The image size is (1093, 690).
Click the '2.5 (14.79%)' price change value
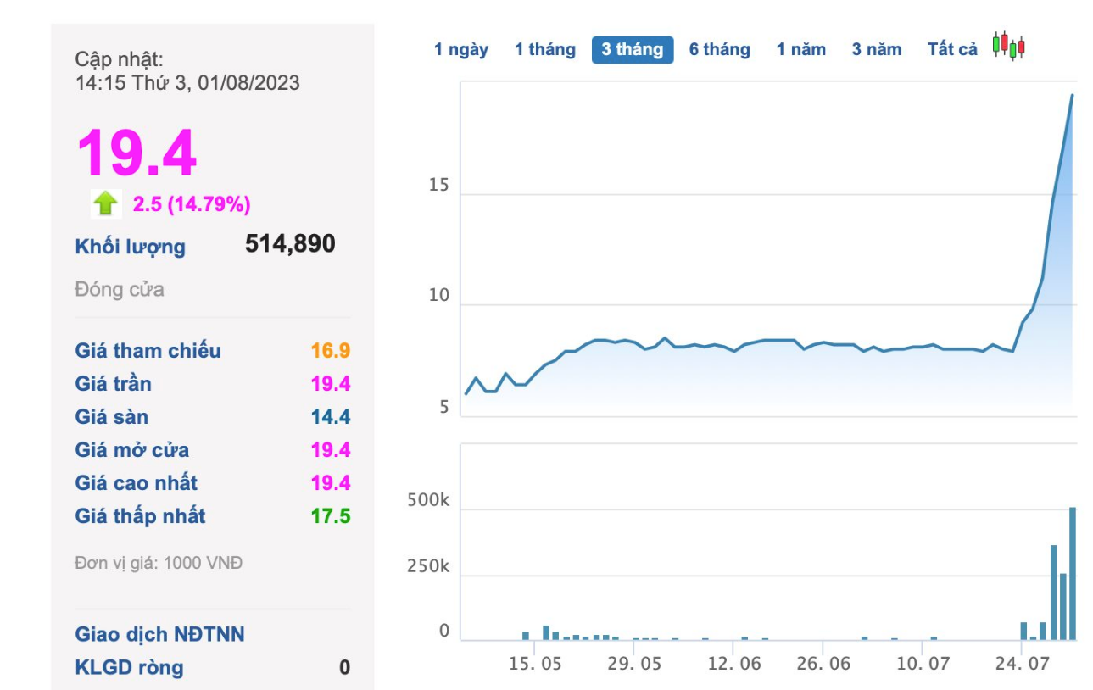192,204
